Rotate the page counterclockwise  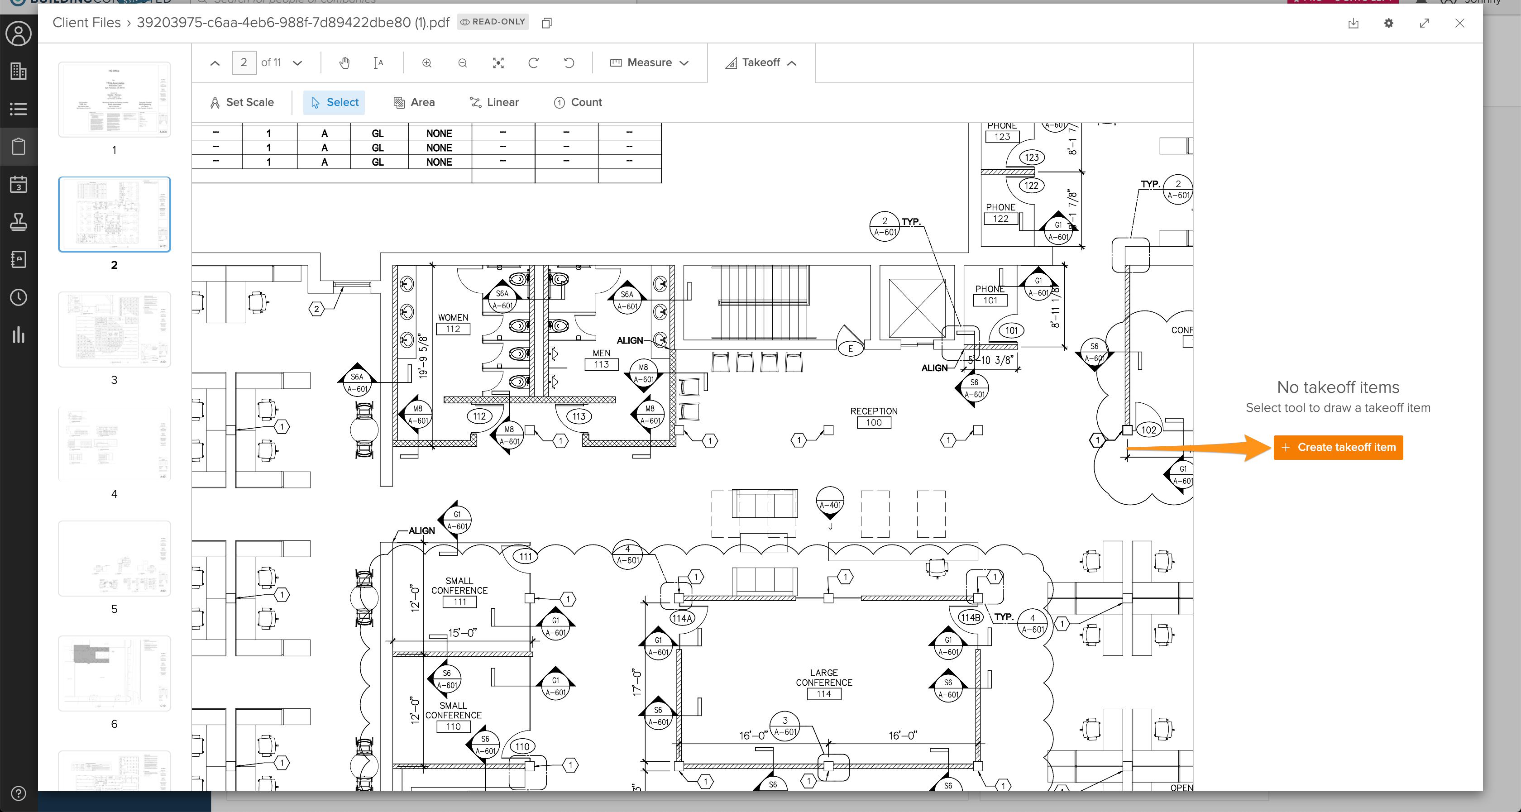[569, 62]
